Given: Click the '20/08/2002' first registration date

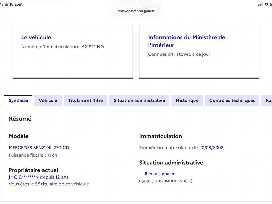Looking at the screenshot, I should (x=211, y=148).
